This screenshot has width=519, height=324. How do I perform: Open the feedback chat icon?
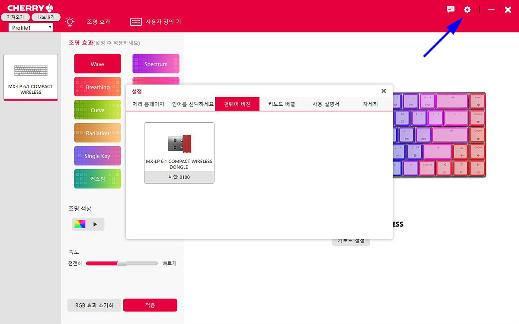click(x=451, y=10)
